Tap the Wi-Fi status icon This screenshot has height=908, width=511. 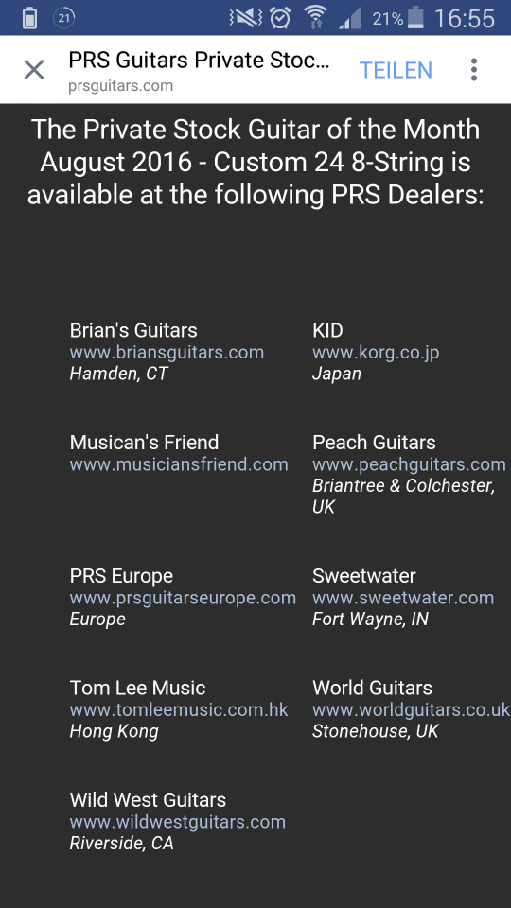pyautogui.click(x=315, y=18)
